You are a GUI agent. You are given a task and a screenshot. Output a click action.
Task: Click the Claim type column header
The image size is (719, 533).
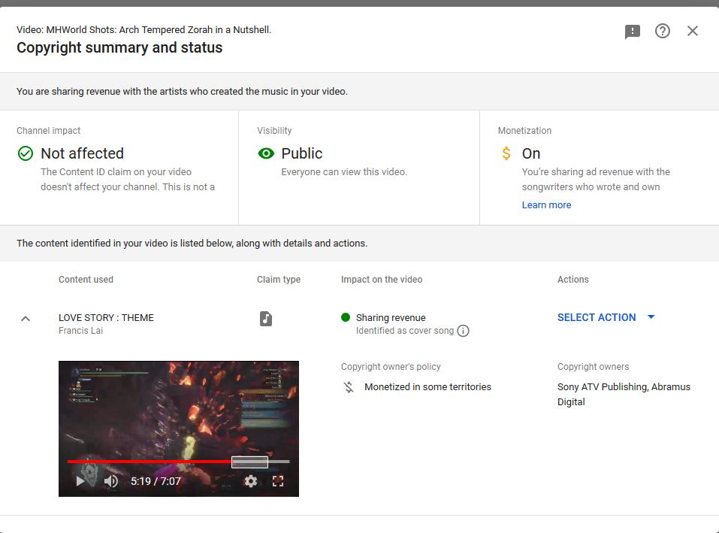pos(279,280)
